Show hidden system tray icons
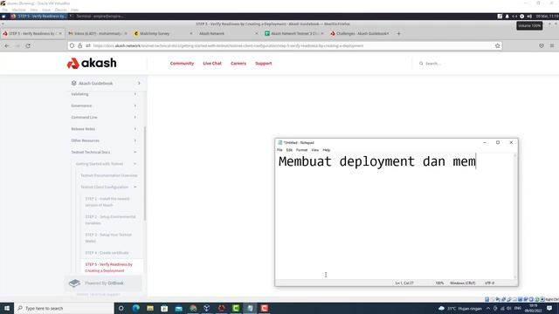Viewport: 559px width, 314px height. pyautogui.click(x=488, y=308)
